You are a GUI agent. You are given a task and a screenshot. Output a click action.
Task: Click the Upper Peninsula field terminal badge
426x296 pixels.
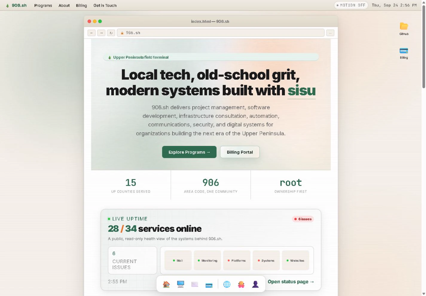(211, 57)
